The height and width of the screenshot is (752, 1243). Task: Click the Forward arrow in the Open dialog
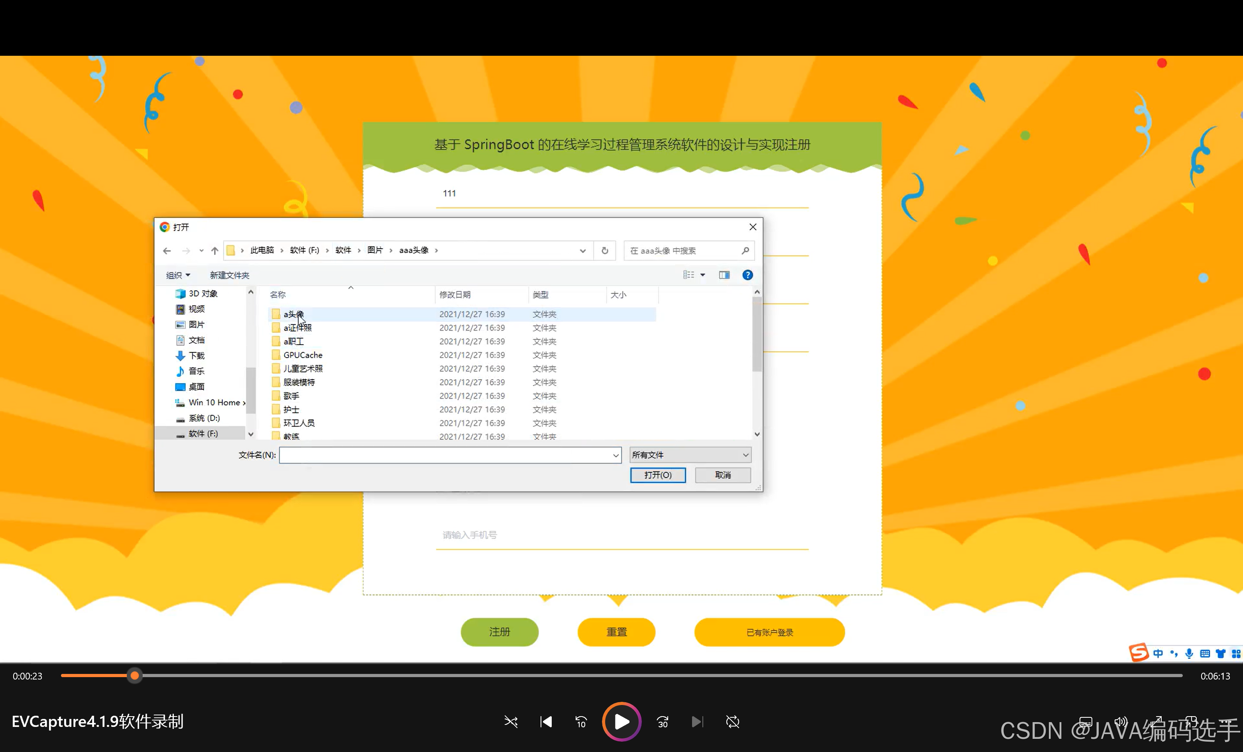pyautogui.click(x=186, y=251)
